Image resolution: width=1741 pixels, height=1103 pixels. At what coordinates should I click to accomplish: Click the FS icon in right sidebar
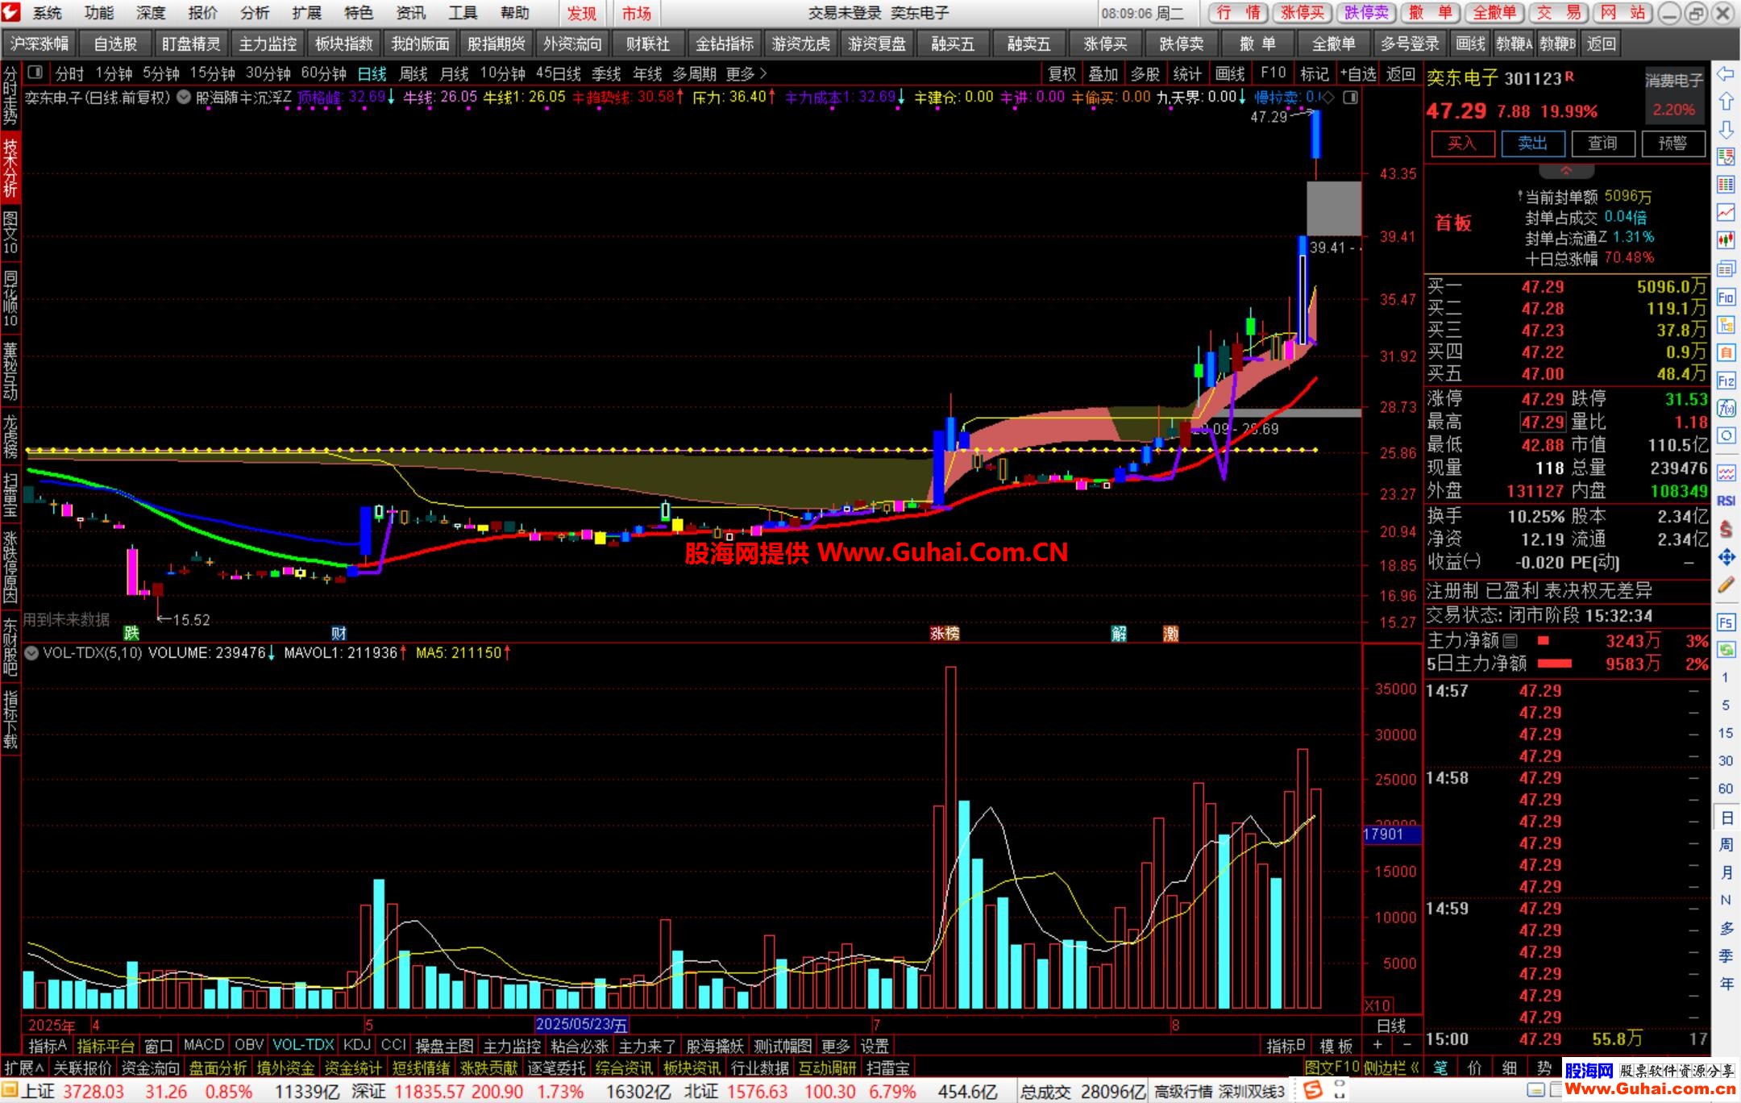[x=1726, y=622]
